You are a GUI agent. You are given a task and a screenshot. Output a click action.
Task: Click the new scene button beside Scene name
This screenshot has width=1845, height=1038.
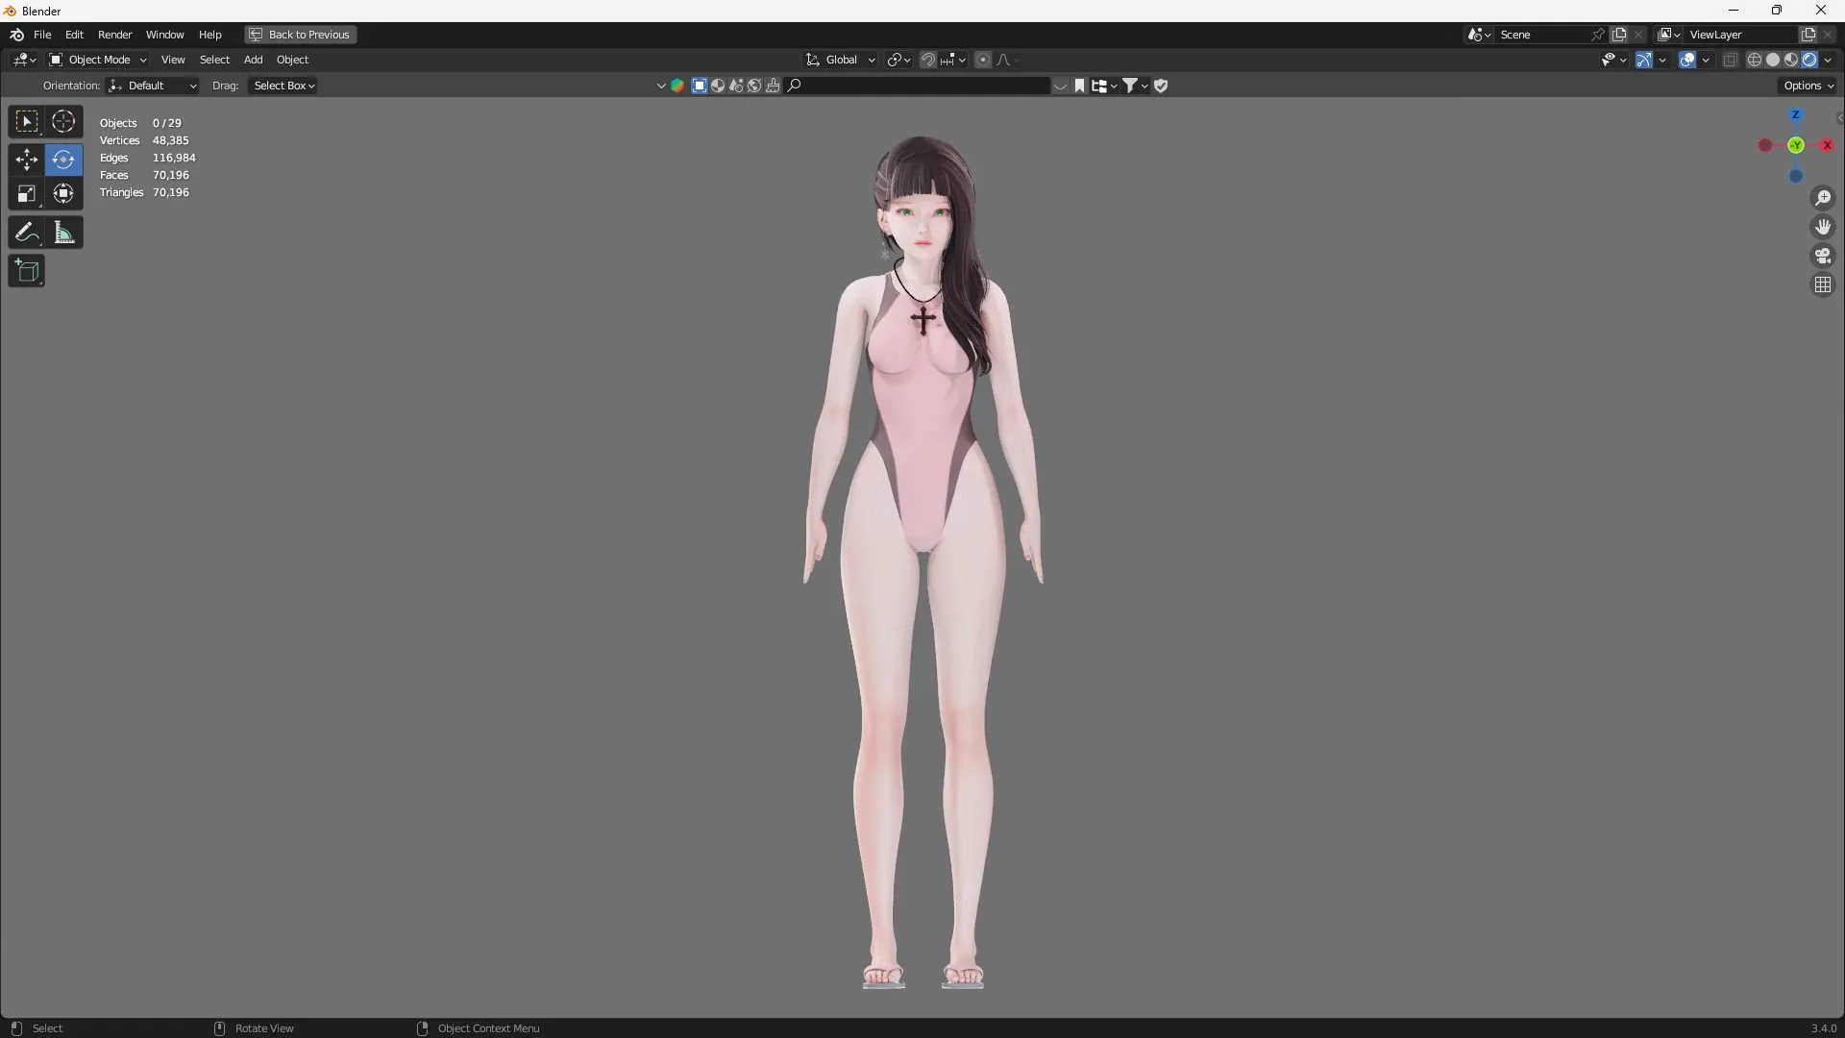(x=1619, y=35)
